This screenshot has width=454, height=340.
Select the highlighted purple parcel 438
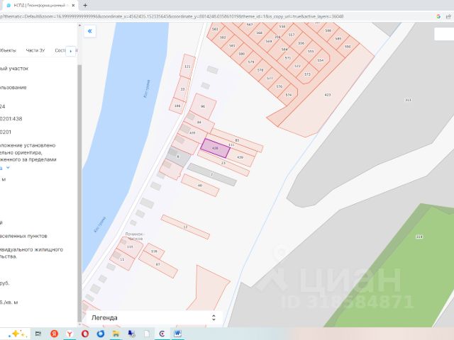[x=215, y=148]
